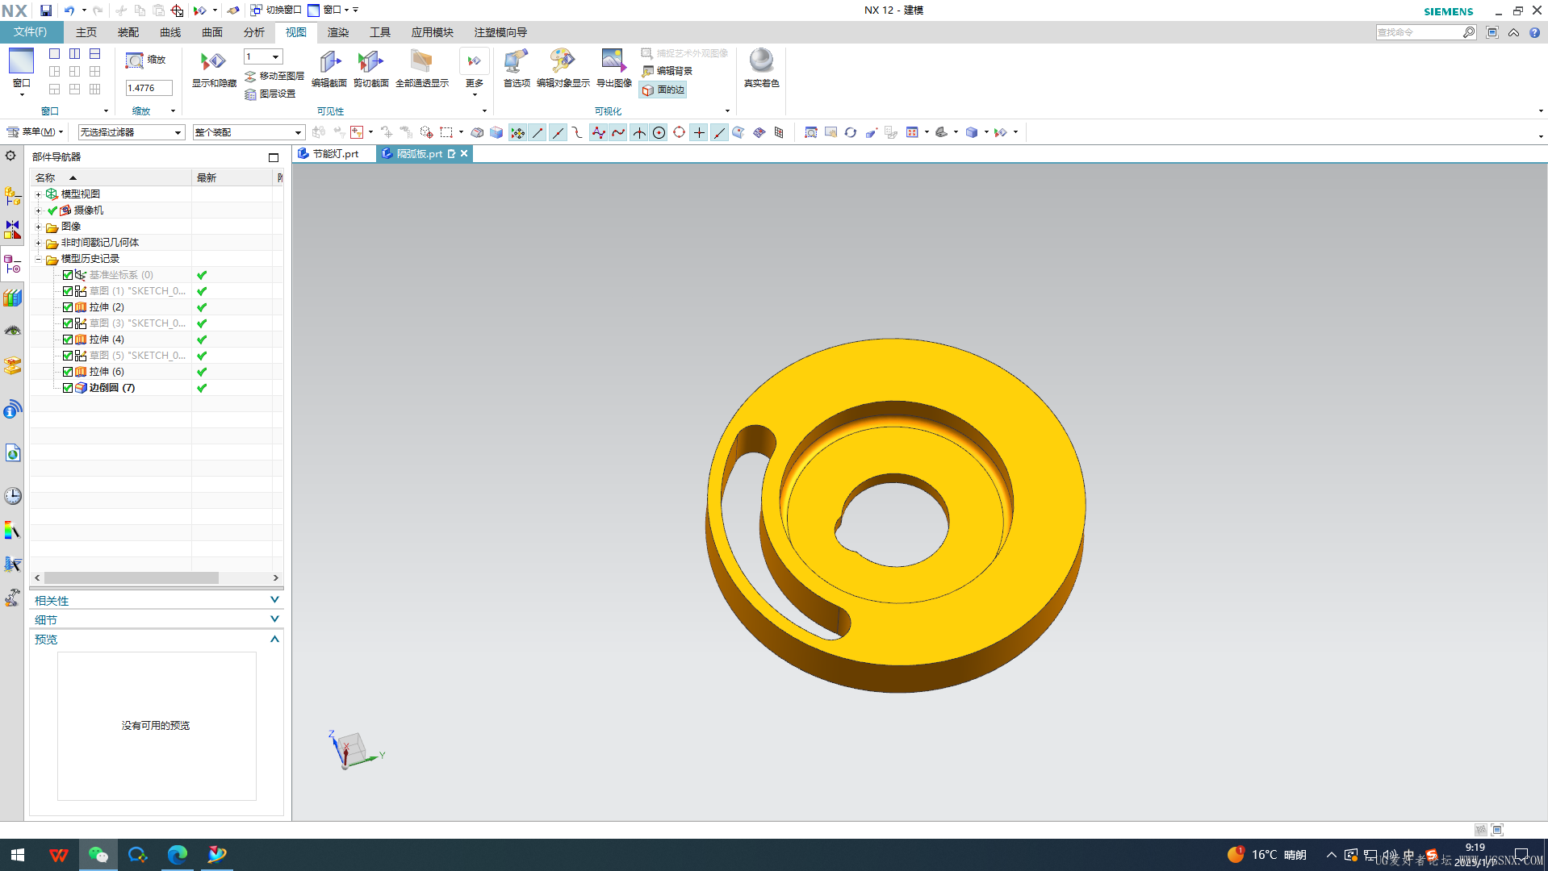This screenshot has width=1548, height=871.
Task: Click the Undo arrow icon
Action: 69,10
